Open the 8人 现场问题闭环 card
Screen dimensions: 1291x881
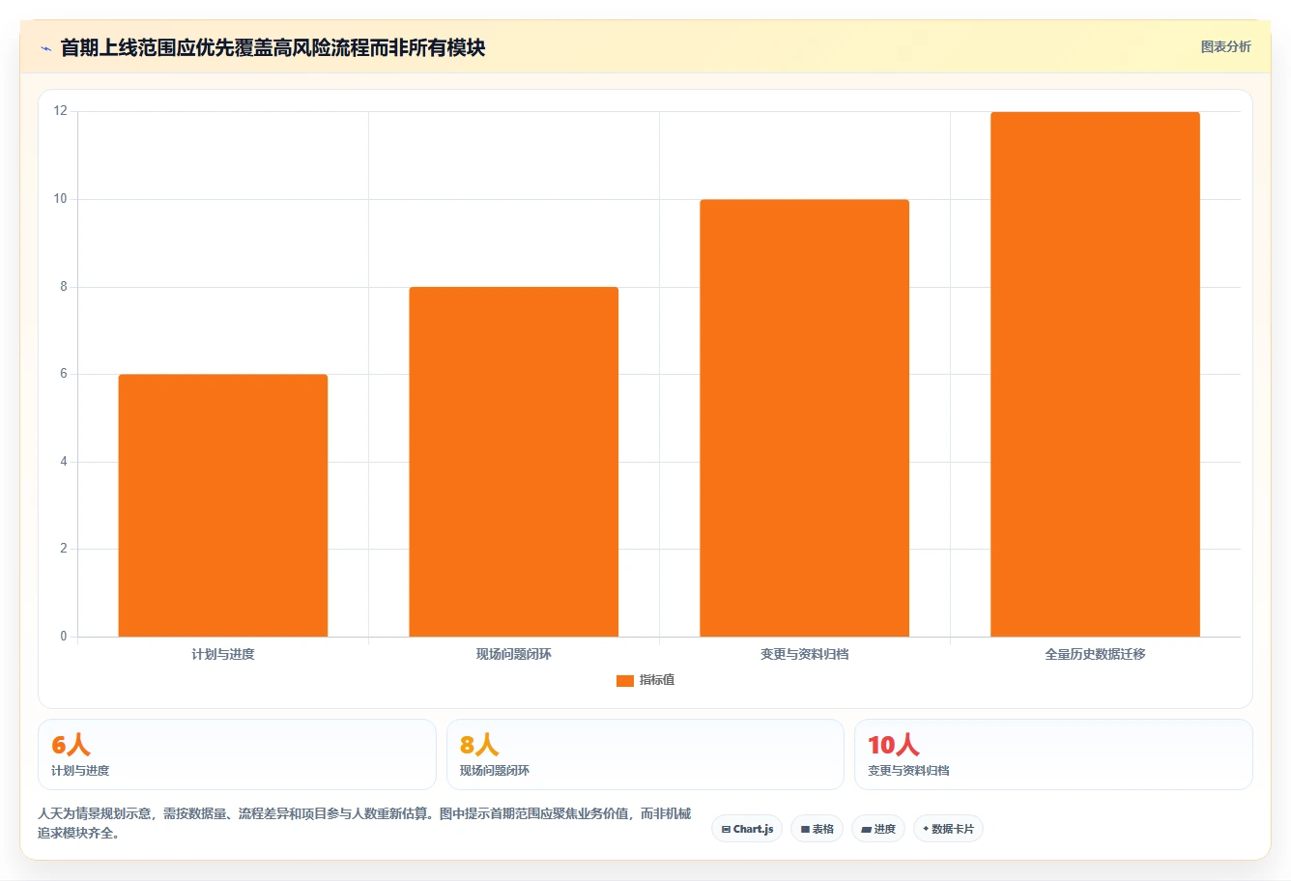point(645,754)
